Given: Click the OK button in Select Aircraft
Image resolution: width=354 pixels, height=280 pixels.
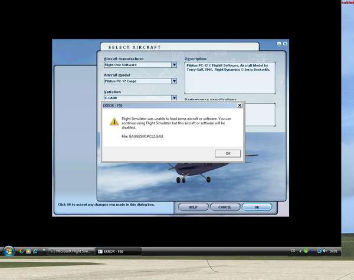Looking at the screenshot, I should pos(257,207).
